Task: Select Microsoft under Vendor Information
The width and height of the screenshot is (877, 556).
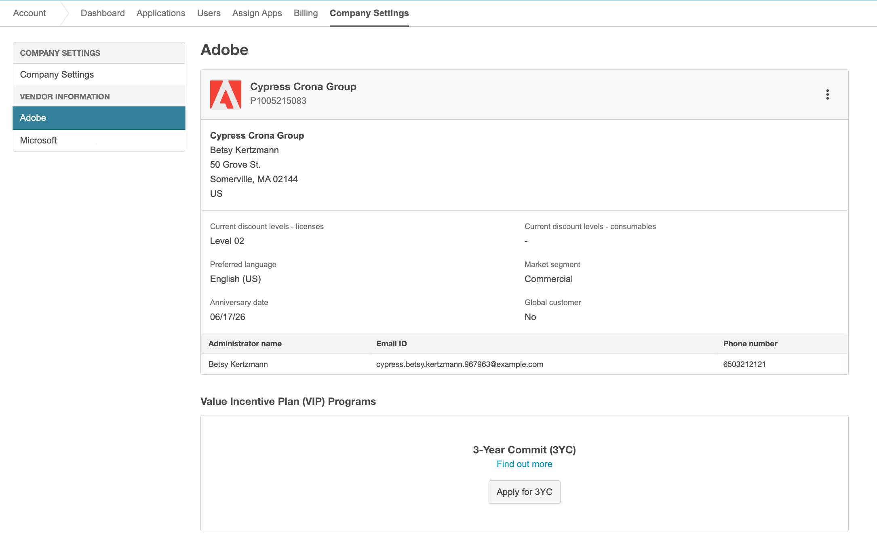Action: 99,141
